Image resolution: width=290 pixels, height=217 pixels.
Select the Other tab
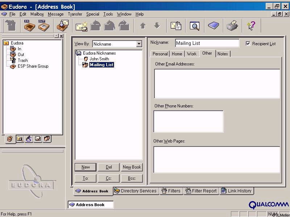207,53
